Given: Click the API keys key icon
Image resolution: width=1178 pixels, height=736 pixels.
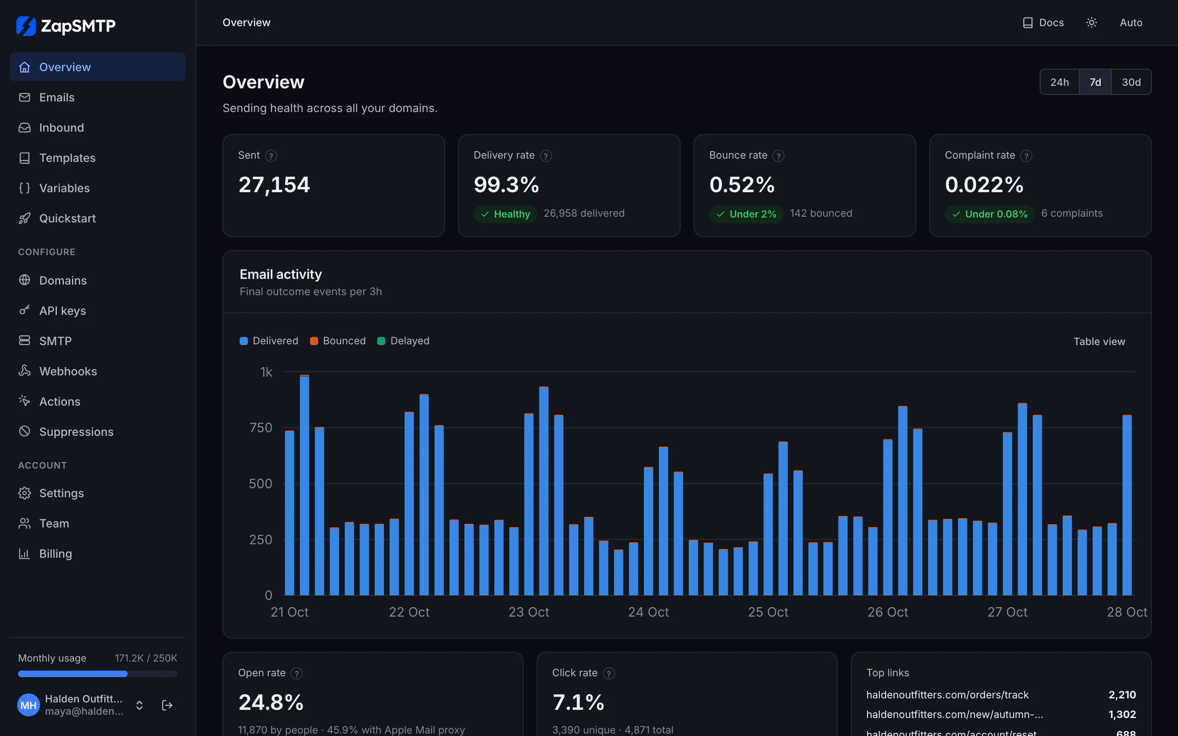Looking at the screenshot, I should click(25, 310).
